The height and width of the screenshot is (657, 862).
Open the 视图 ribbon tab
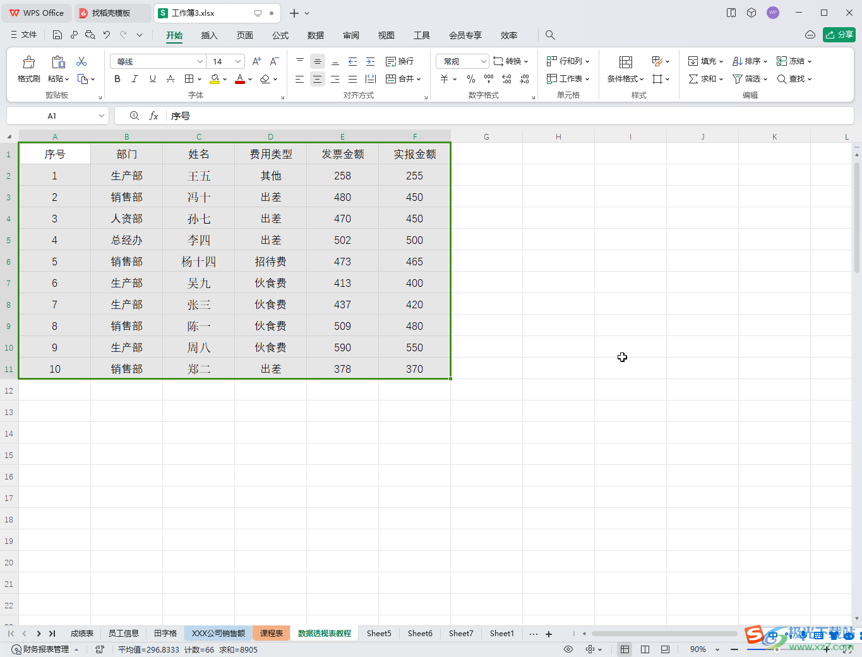(386, 35)
